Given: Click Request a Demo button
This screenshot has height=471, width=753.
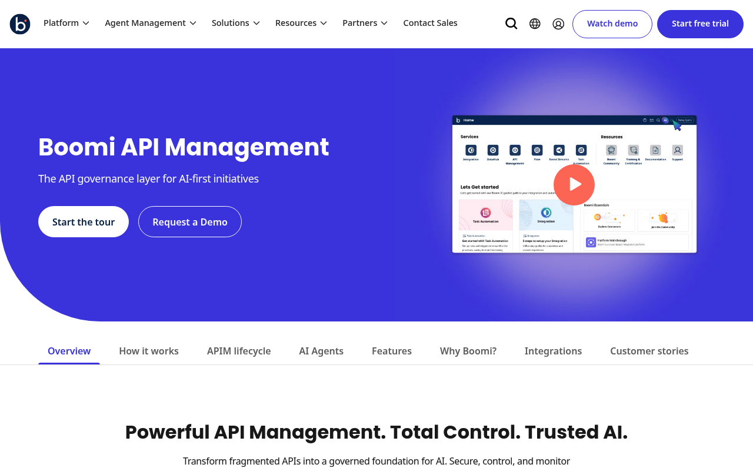Looking at the screenshot, I should pos(190,222).
